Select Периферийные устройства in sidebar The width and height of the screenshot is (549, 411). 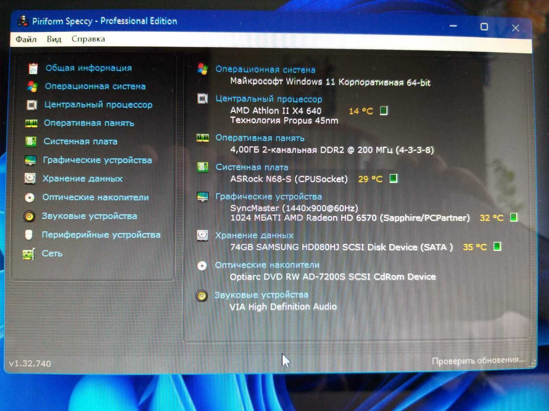101,235
